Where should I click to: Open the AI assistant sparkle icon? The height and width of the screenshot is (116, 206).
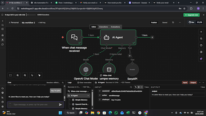coord(201,59)
